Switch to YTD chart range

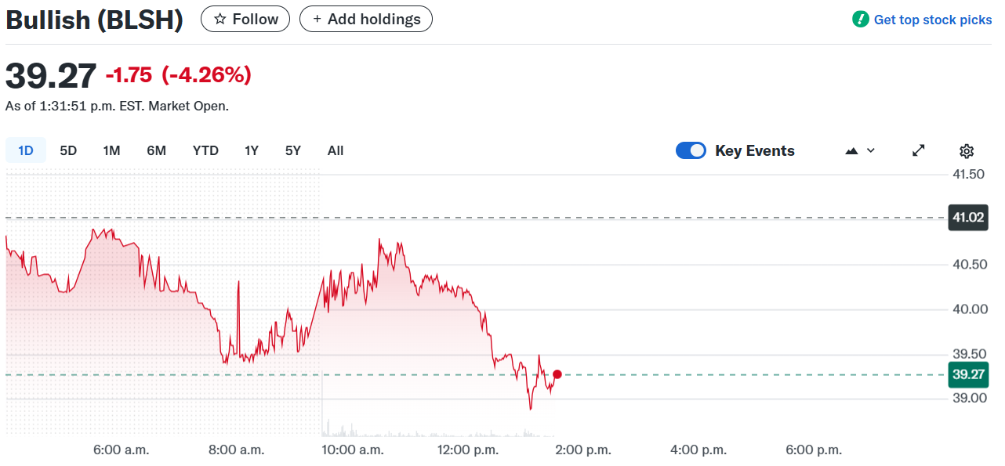[x=205, y=151]
